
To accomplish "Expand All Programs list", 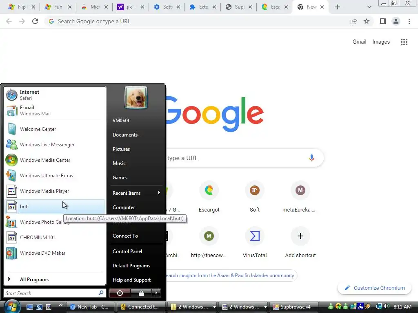I will pos(55,279).
